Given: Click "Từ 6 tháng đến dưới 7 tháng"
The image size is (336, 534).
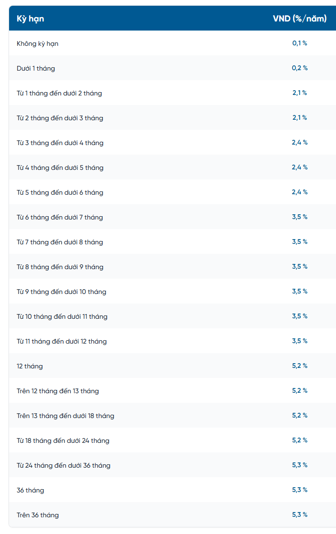Looking at the screenshot, I should click(x=60, y=217).
